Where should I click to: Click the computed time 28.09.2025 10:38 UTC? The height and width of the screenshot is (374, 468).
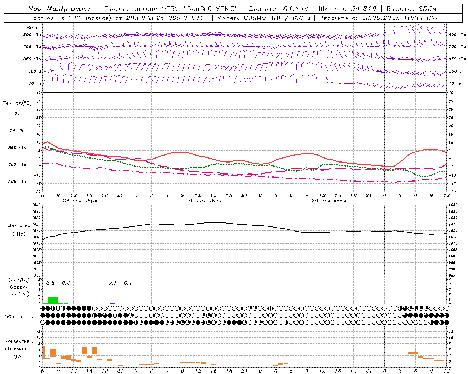click(x=401, y=18)
